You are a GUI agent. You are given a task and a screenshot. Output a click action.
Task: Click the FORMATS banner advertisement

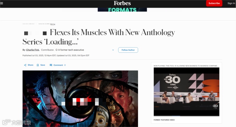122,10
